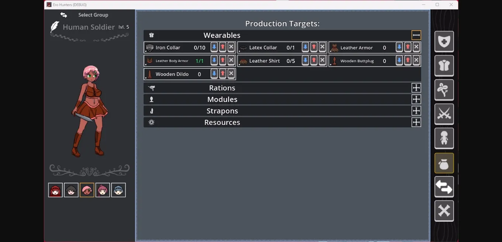Image resolution: width=502 pixels, height=242 pixels.
Task: Click the flexing arm sidebar icon
Action: [444, 90]
